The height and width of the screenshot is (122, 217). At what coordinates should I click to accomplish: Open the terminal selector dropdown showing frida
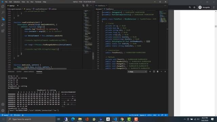point(137,72)
